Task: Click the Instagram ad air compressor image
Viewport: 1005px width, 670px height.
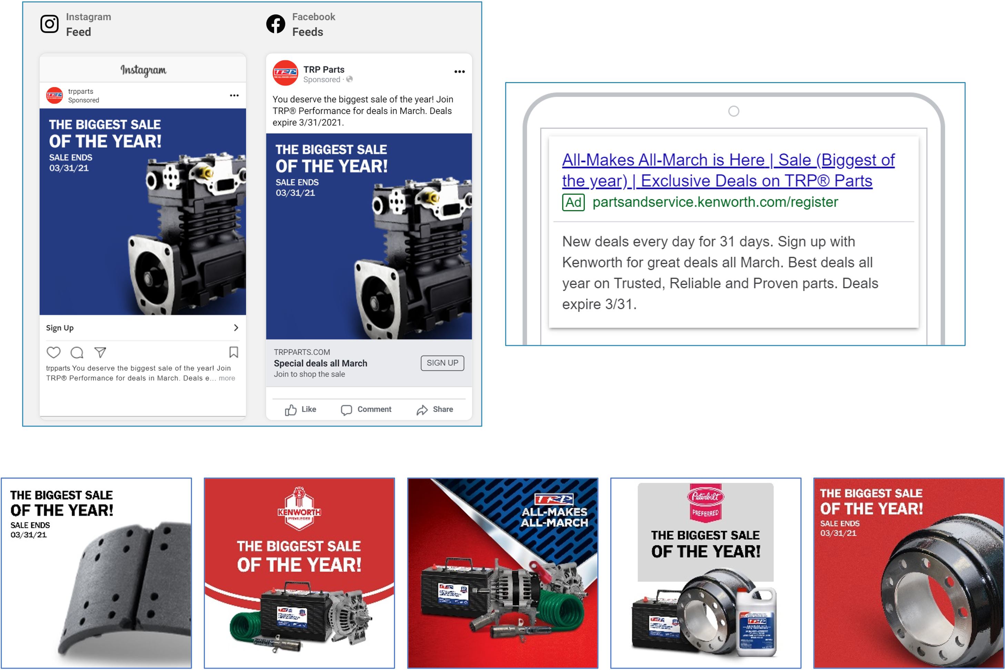Action: click(x=143, y=211)
